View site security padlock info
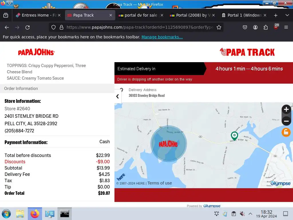Viewport: 293px width, 220px height. click(x=62, y=27)
